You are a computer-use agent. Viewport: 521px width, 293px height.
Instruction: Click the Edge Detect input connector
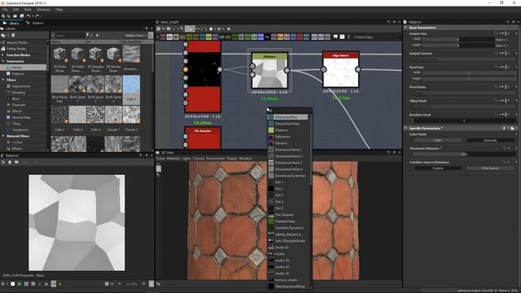click(323, 69)
